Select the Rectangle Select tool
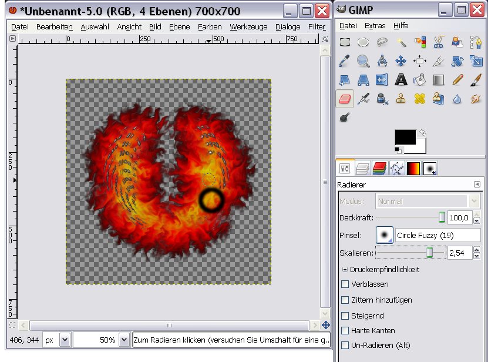The image size is (488, 362). pyautogui.click(x=345, y=42)
